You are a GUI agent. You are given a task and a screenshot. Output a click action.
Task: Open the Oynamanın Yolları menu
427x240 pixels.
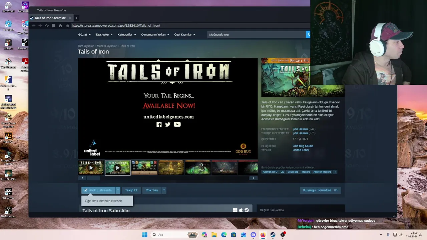click(x=155, y=34)
